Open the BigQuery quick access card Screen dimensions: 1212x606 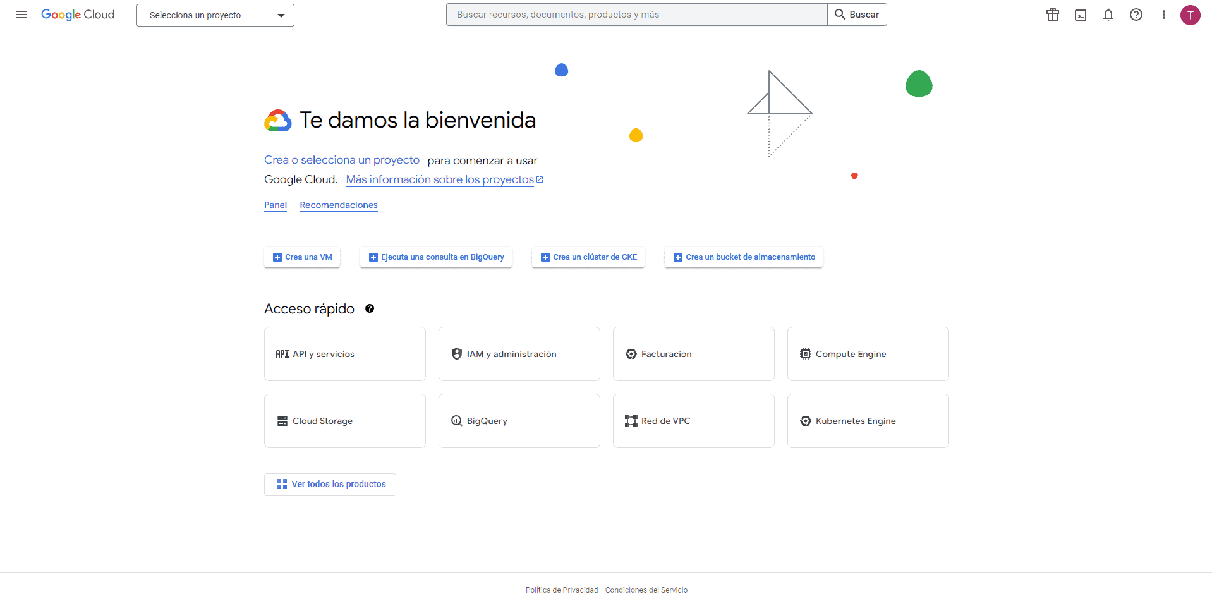[x=519, y=421]
